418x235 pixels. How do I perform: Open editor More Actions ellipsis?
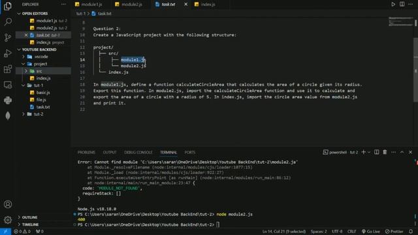(411, 5)
